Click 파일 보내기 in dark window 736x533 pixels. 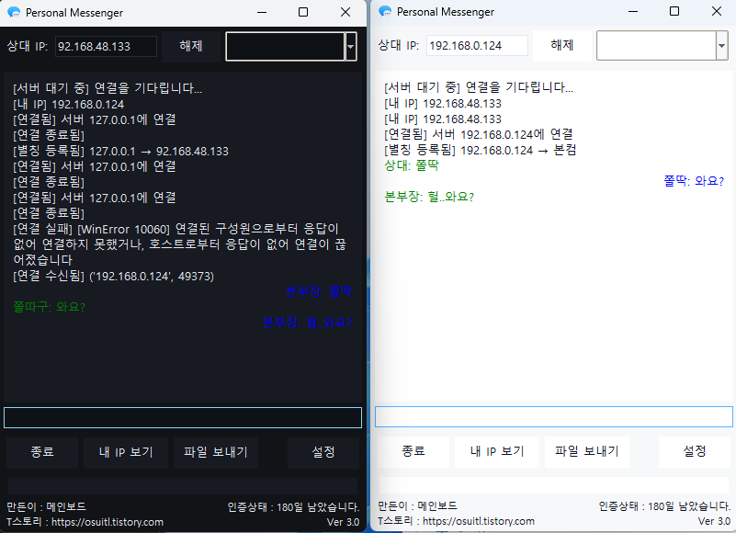tap(216, 452)
